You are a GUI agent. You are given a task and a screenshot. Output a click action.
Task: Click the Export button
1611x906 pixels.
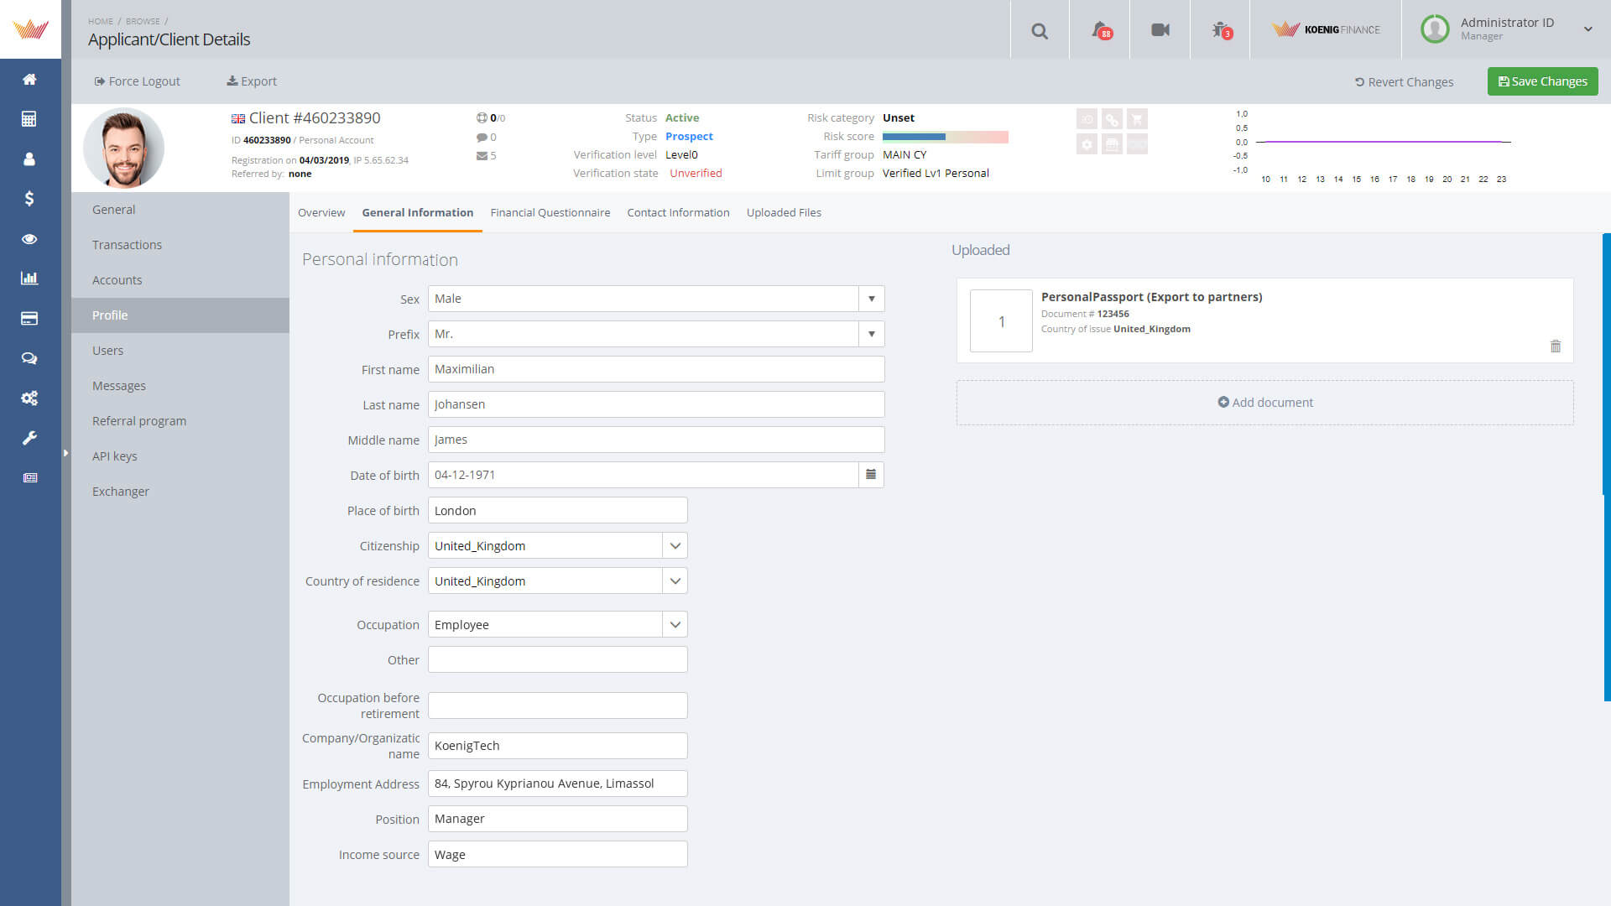coord(252,81)
